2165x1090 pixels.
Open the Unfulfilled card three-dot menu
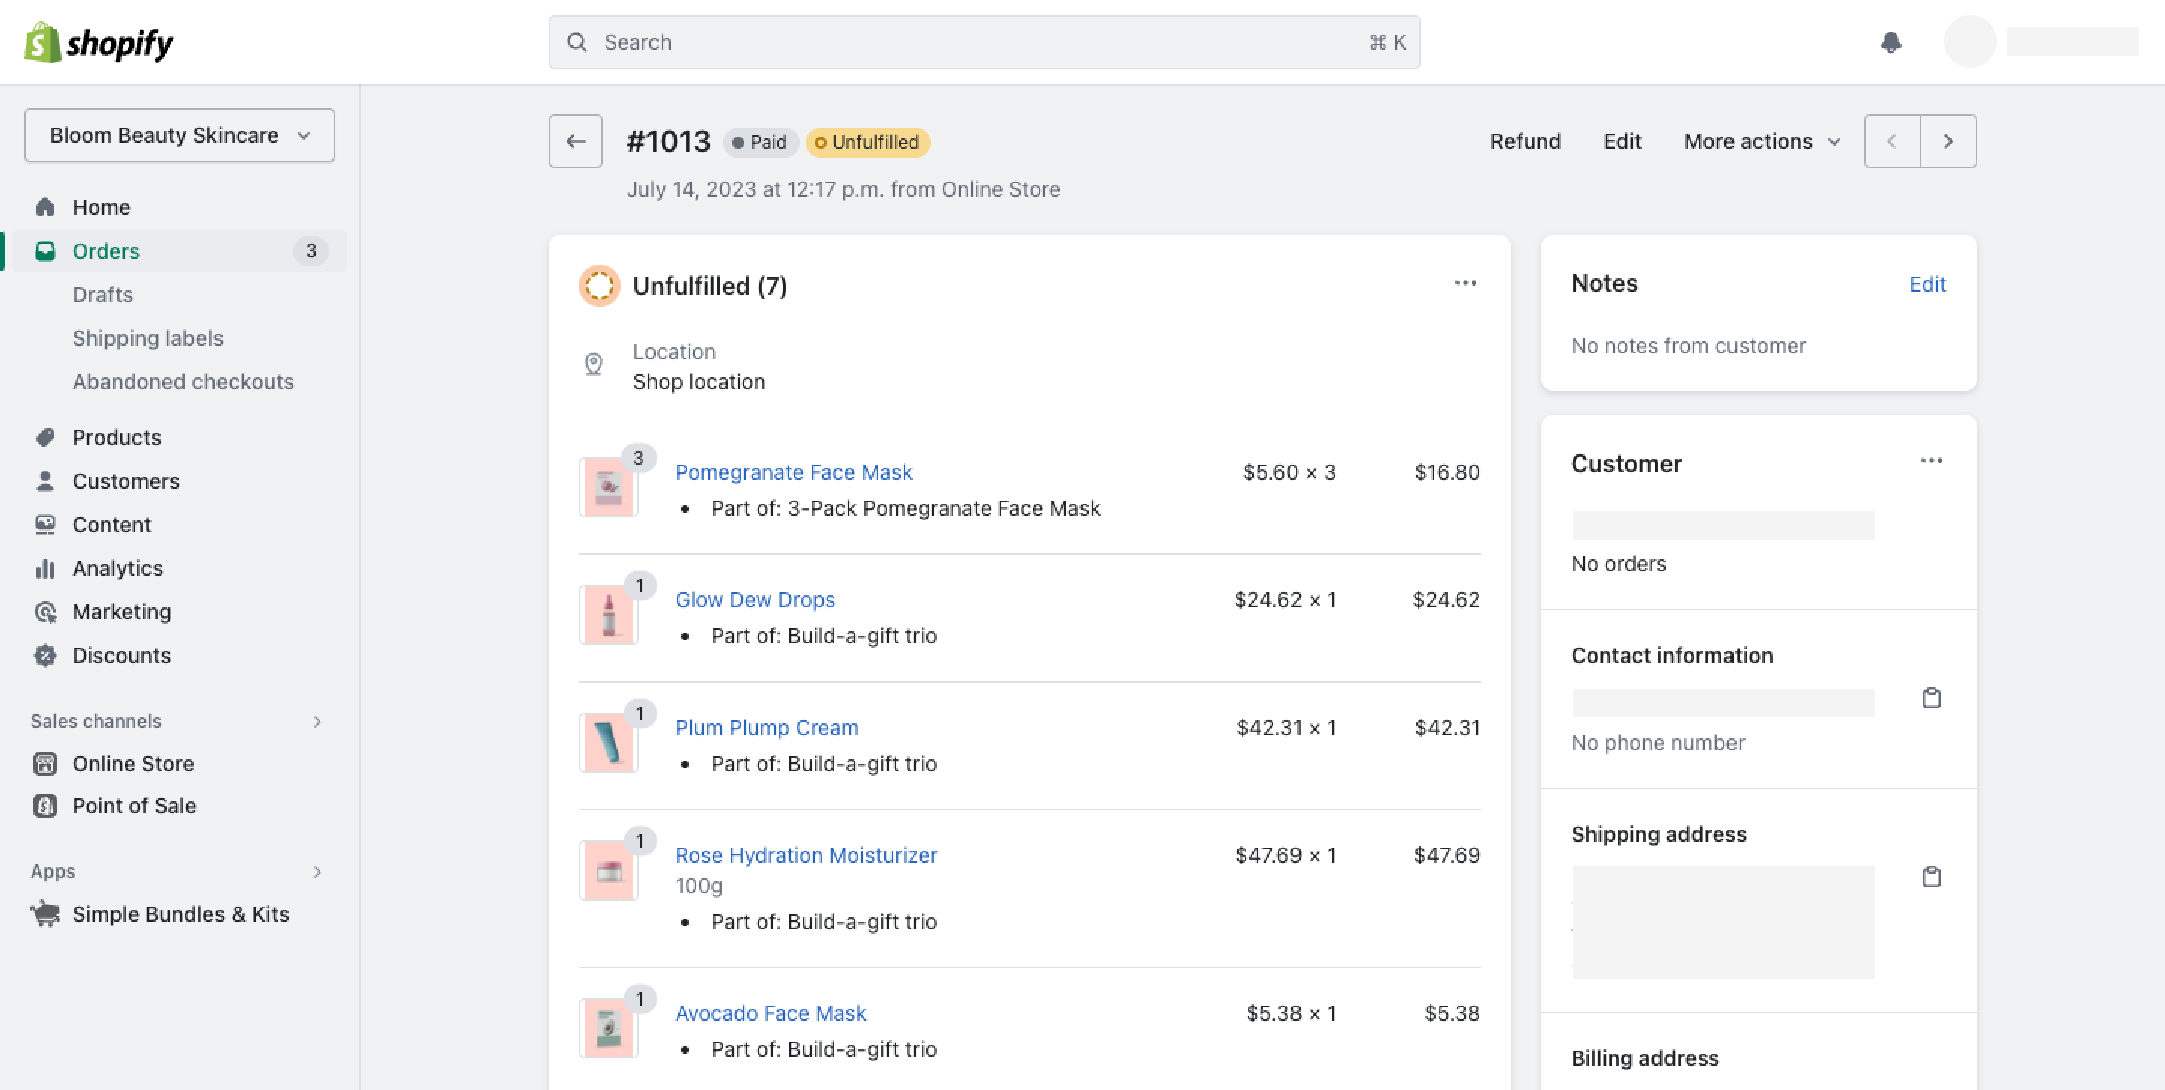pos(1466,283)
